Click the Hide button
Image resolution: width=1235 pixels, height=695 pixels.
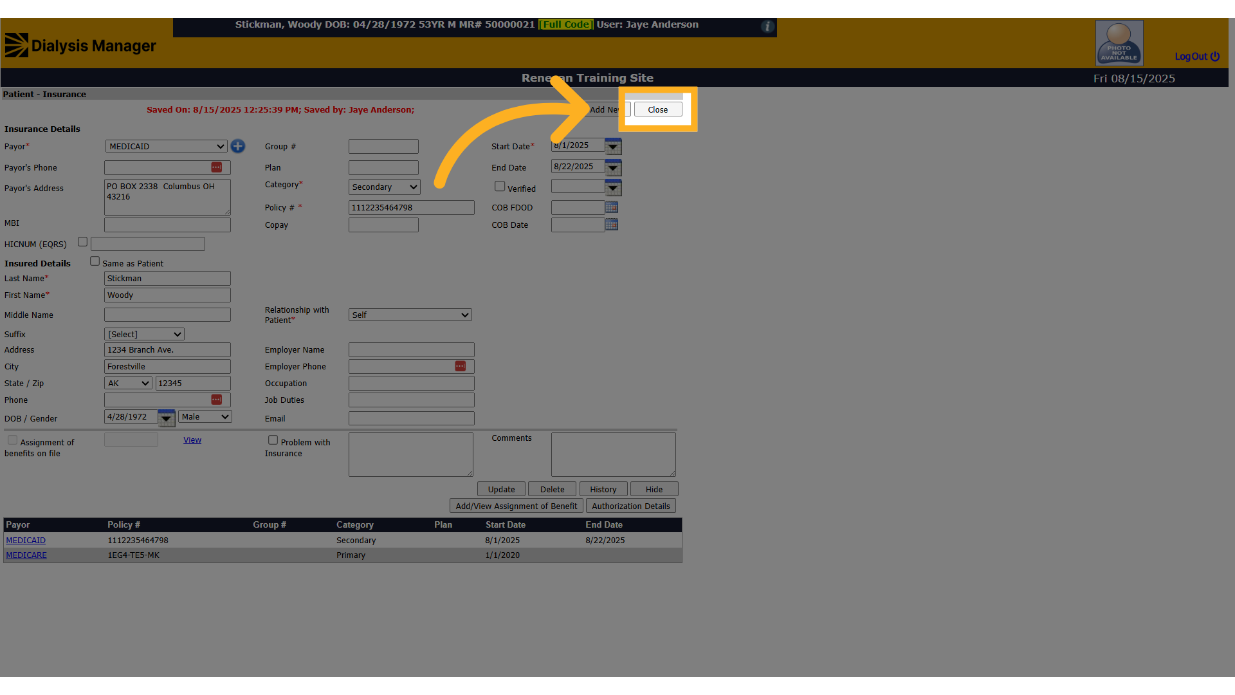654,489
